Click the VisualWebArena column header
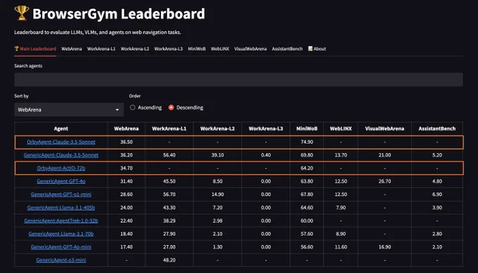 click(x=385, y=128)
